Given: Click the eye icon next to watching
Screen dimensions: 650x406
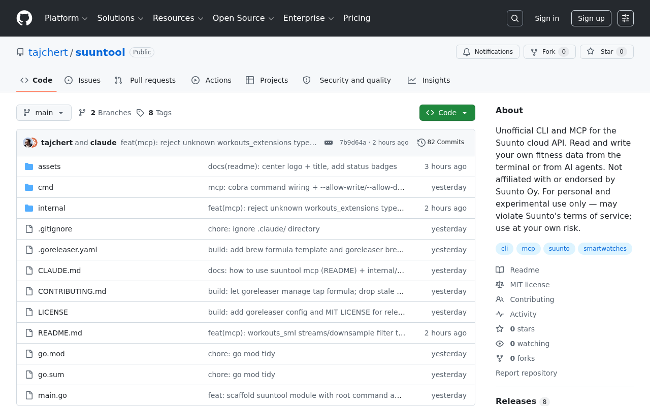Looking at the screenshot, I should tap(500, 344).
